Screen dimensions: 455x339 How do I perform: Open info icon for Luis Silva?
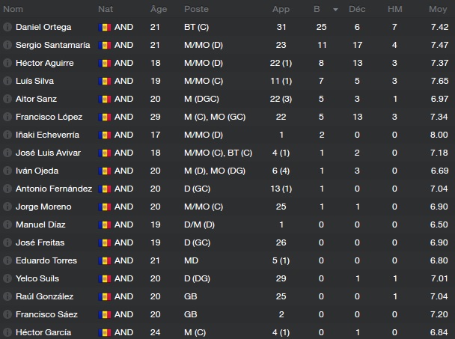click(7, 81)
